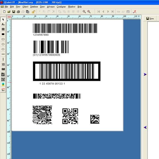This screenshot has width=159, height=159.
Task: Select the arrow pointer tool
Action: pyautogui.click(x=3, y=20)
